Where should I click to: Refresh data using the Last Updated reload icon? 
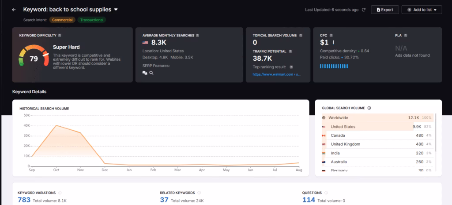(364, 10)
